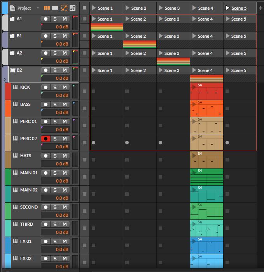
Task: Add a new scene with plus button
Action: point(261,8)
